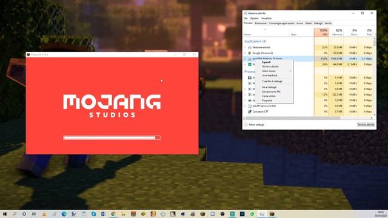Click the Applicazioni (4) group header

(255, 41)
